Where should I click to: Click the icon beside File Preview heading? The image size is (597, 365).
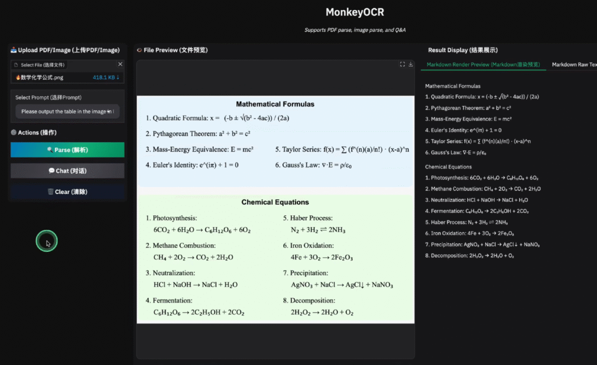point(139,50)
